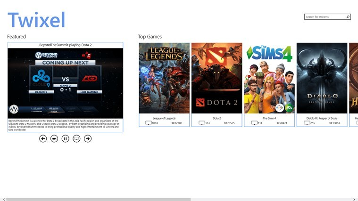Click the Twixel app title
Image resolution: width=358 pixels, height=201 pixels.
click(36, 20)
